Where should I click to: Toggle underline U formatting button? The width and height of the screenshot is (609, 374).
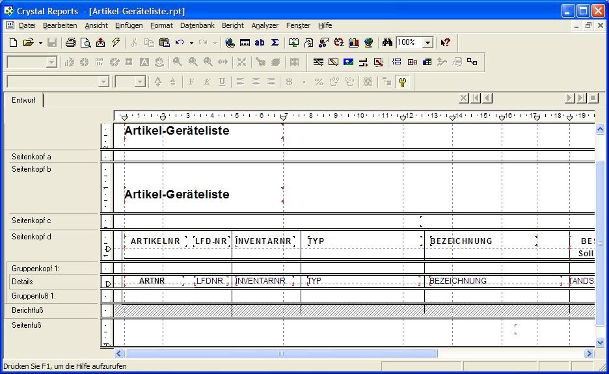coord(222,82)
